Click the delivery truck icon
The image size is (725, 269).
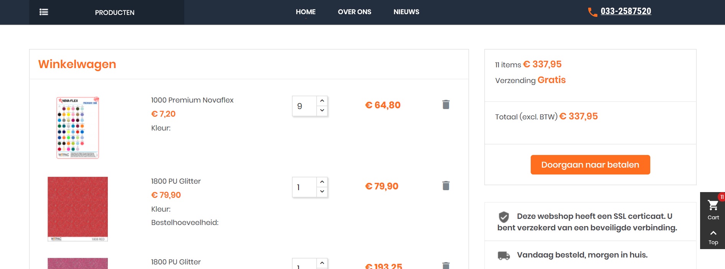coord(504,255)
